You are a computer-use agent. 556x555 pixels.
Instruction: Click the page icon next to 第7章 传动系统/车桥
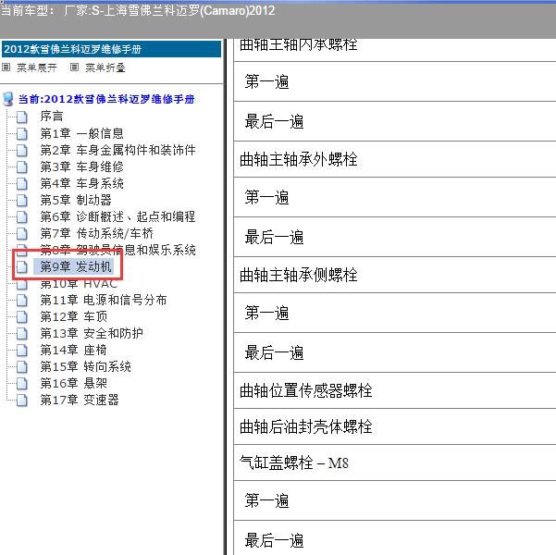22,234
